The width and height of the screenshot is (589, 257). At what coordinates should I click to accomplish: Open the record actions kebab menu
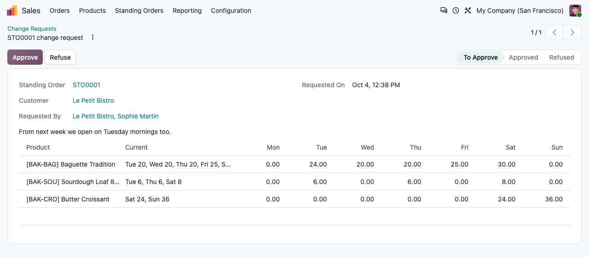pos(92,37)
